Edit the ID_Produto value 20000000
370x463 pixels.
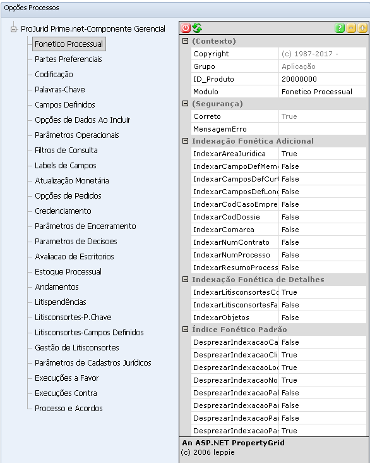tap(322, 79)
